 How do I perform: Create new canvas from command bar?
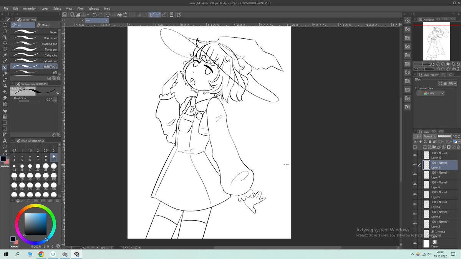(71, 15)
